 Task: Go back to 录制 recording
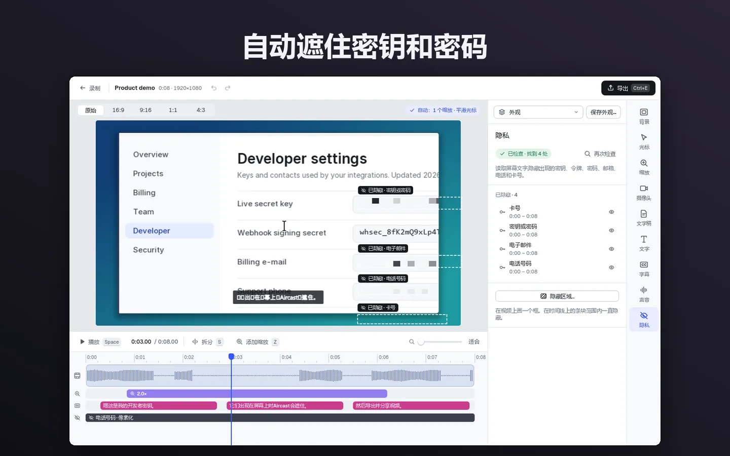point(90,88)
